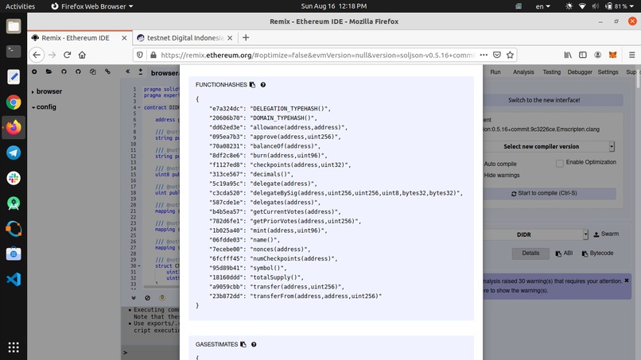Toggle the Firefox sidebar icon
Image resolution: width=641 pixels, height=360 pixels.
(x=583, y=55)
